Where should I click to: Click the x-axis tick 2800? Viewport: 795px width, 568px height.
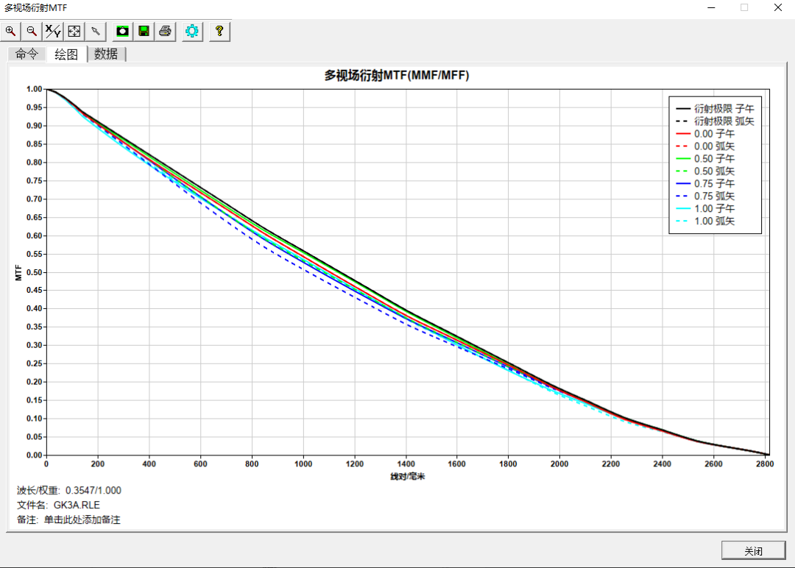pos(765,464)
